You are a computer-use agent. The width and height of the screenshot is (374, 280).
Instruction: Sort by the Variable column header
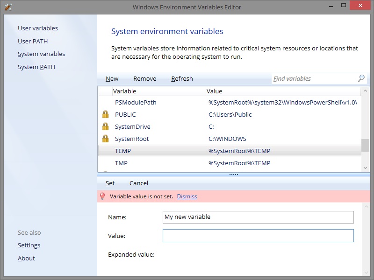159,91
